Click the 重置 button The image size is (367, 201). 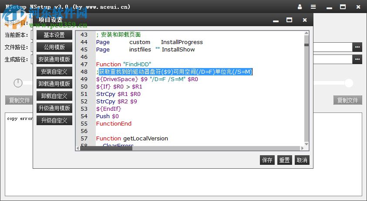pyautogui.click(x=284, y=160)
